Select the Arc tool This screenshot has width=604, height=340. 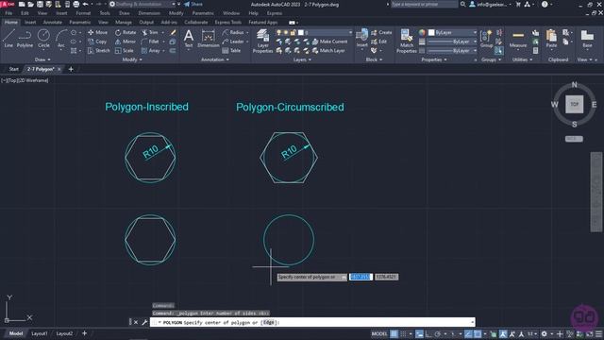(x=60, y=39)
